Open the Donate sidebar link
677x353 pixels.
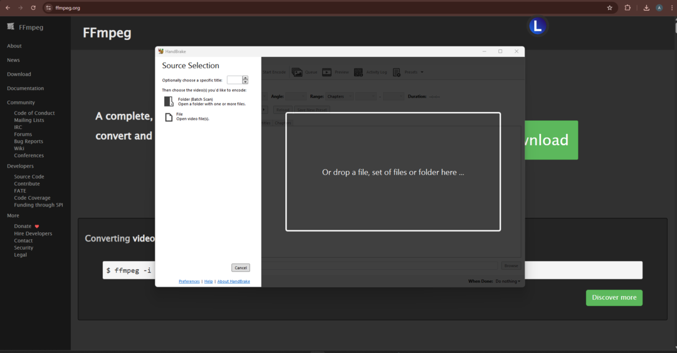pos(23,227)
